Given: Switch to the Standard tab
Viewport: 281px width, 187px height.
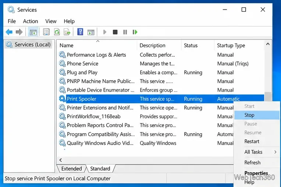Looking at the screenshot, I should pos(100,169).
